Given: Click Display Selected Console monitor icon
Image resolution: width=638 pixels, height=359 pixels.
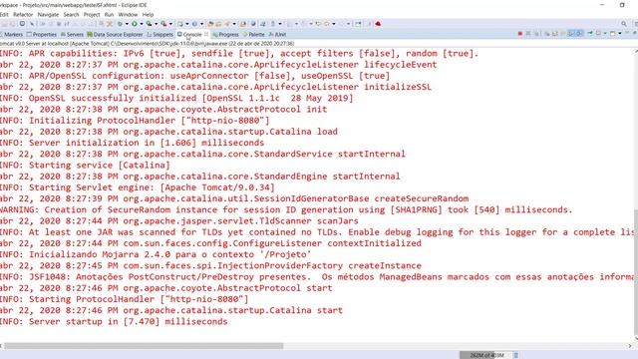Looking at the screenshot, I should point(598,33).
